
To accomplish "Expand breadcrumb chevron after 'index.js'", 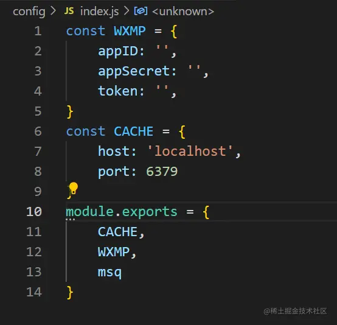I will point(127,11).
